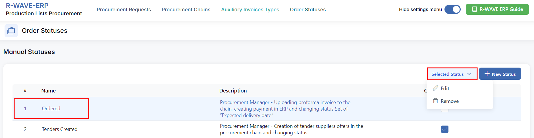
Task: Select the Ordered status row
Action: coord(51,109)
